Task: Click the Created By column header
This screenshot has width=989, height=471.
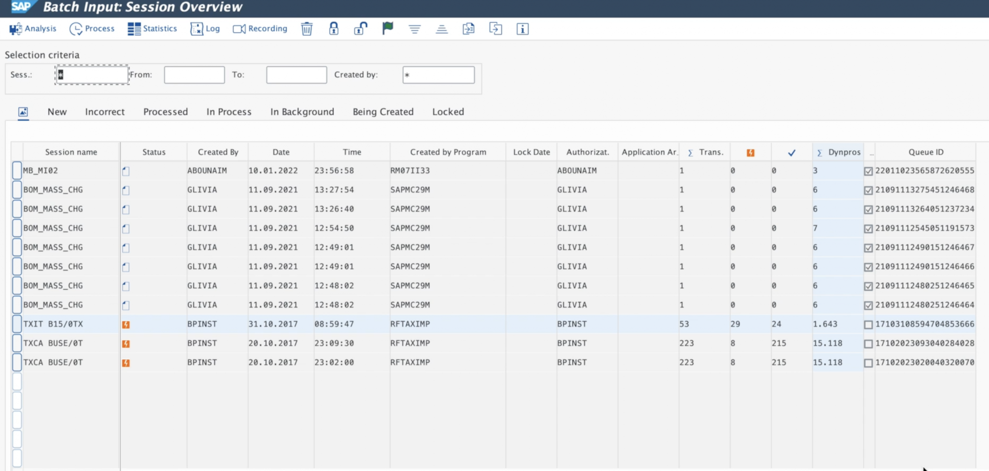Action: point(218,152)
